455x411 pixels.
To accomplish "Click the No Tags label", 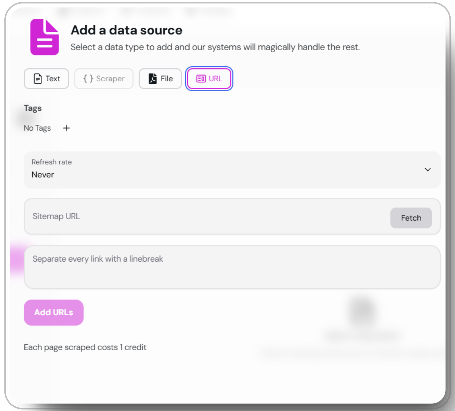I will click(37, 128).
